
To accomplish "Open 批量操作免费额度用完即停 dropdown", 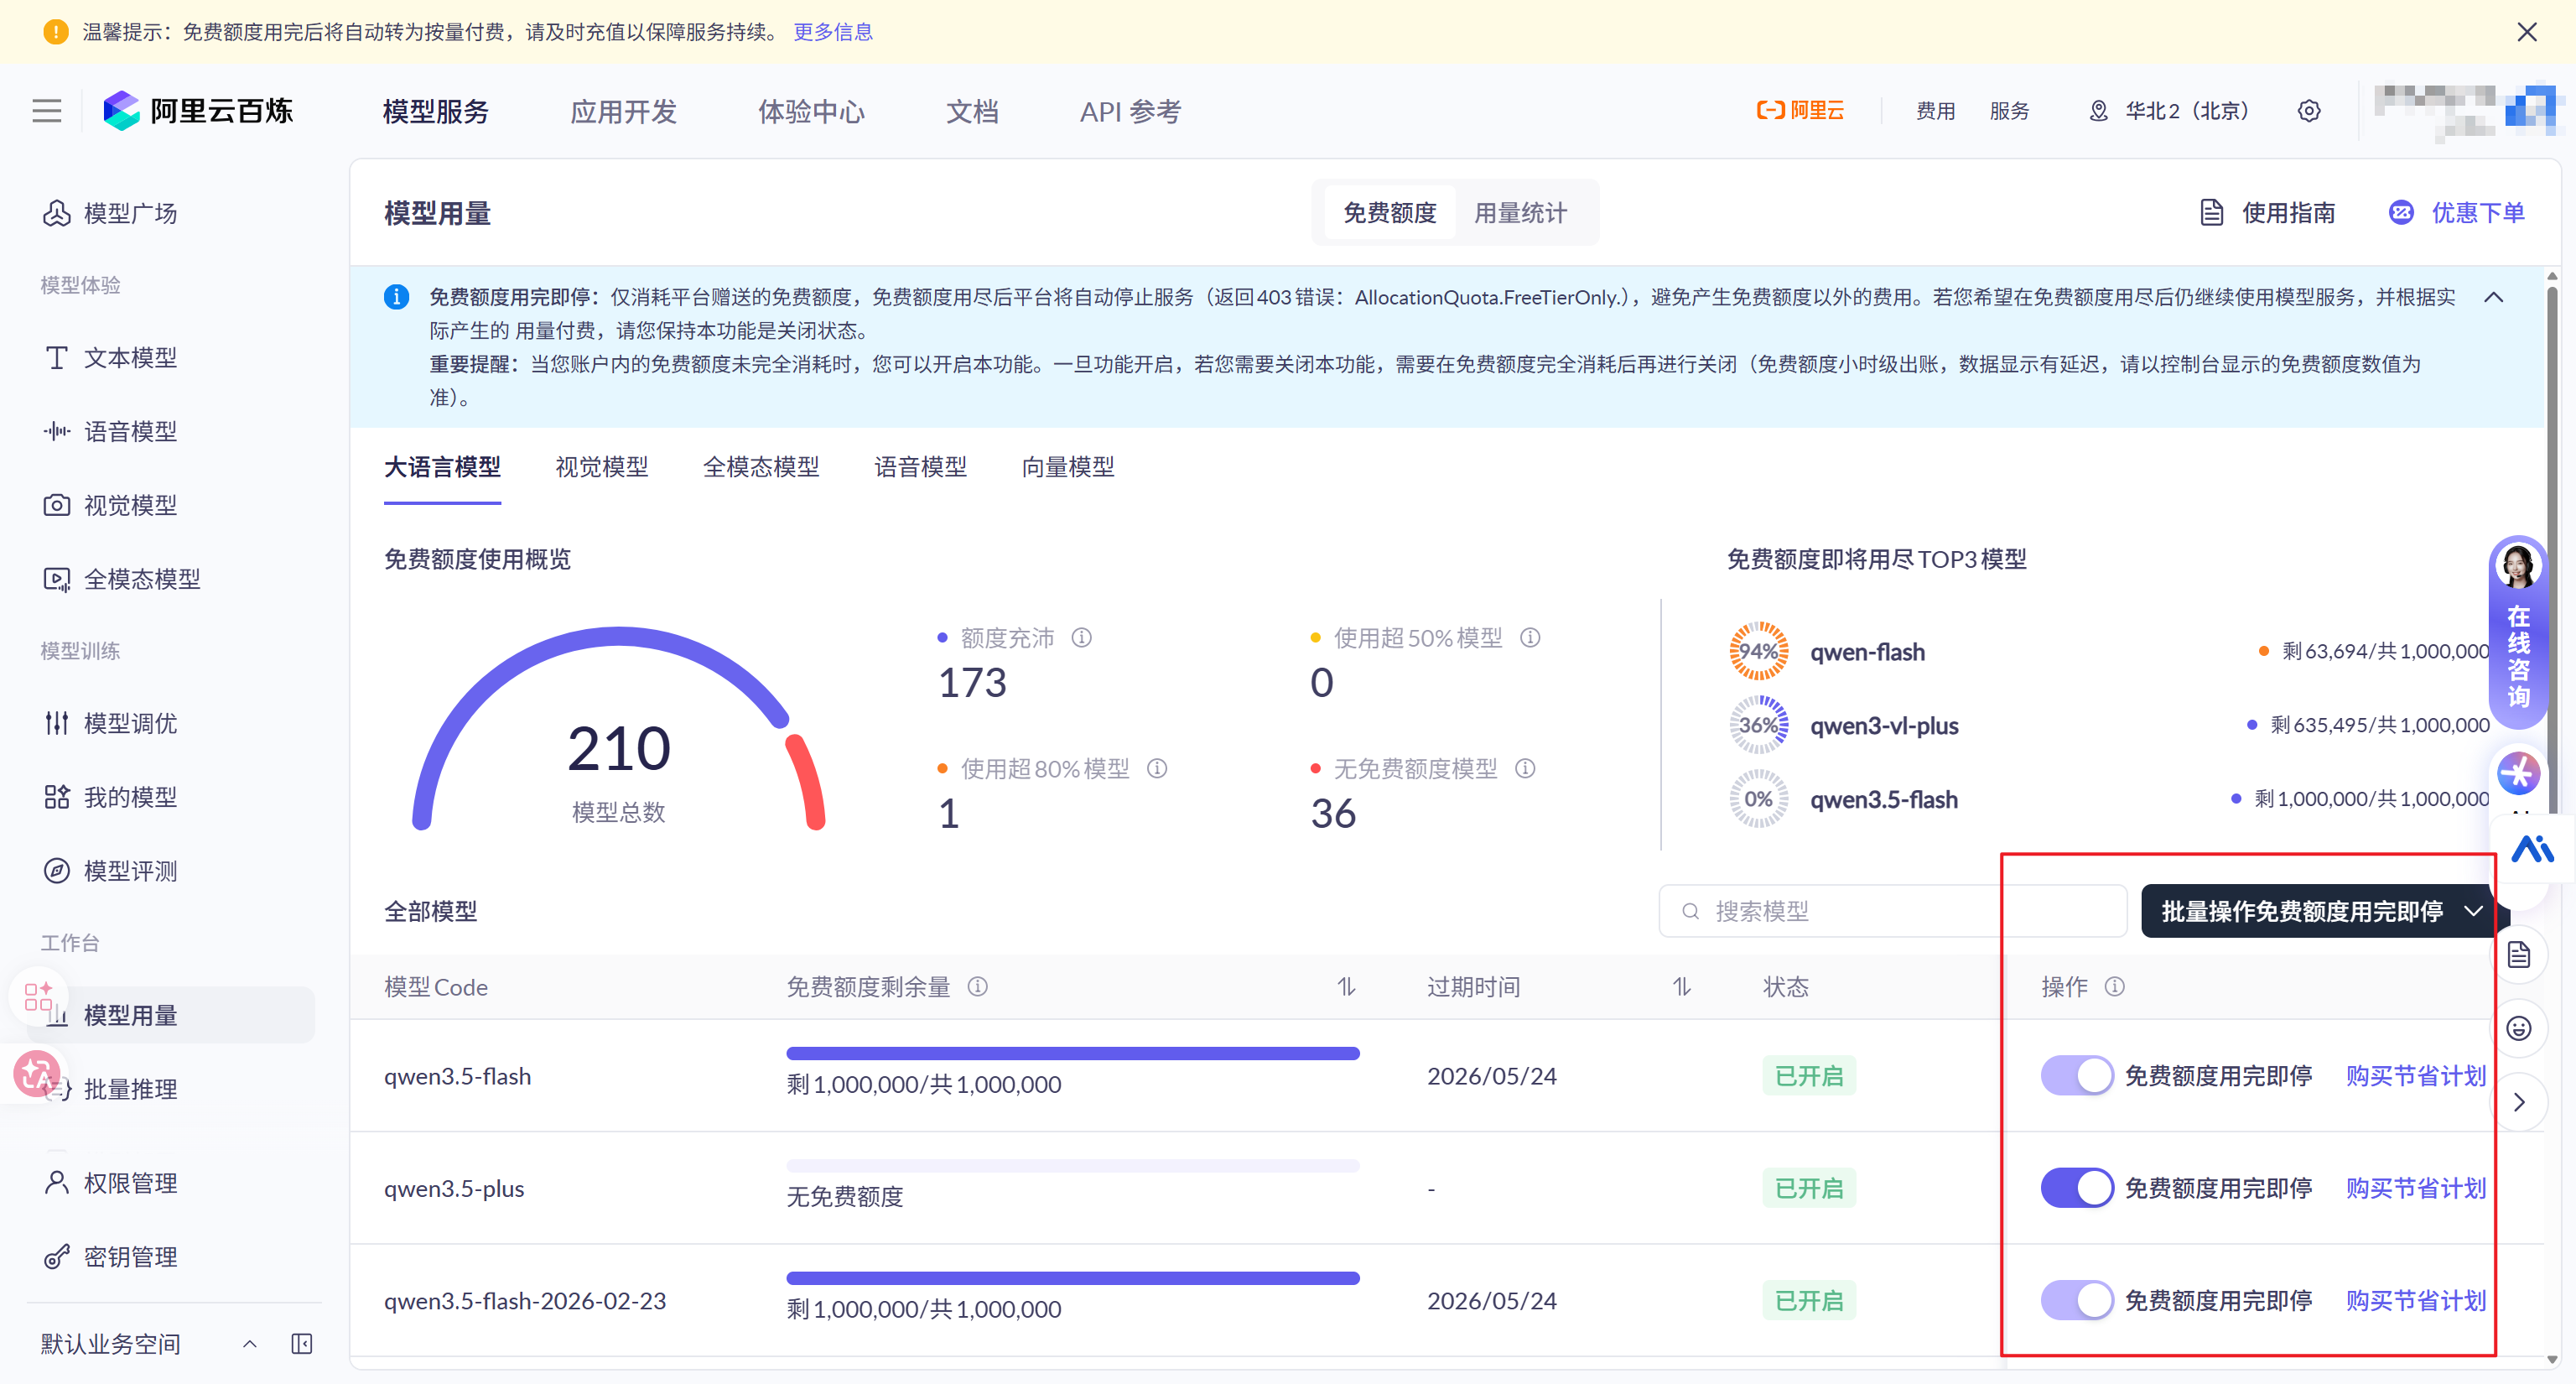I will coord(2320,911).
